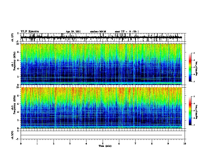Image resolution: width=208 pixels, height=161 pixels.
Task: Click the "6" kHz tick on ch.2 axis
Action: coord(18,104)
